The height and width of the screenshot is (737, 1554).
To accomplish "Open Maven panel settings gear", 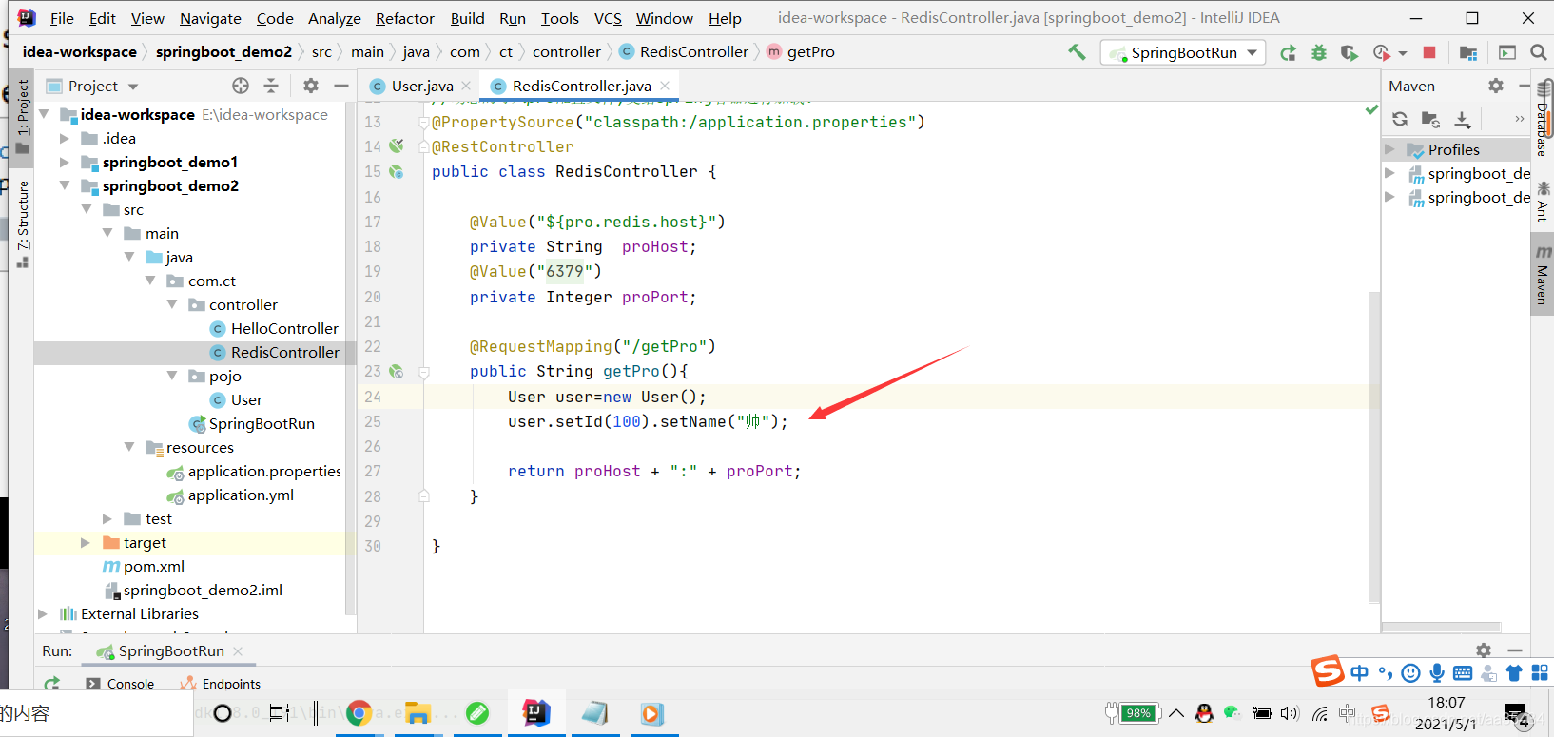I will pyautogui.click(x=1496, y=86).
